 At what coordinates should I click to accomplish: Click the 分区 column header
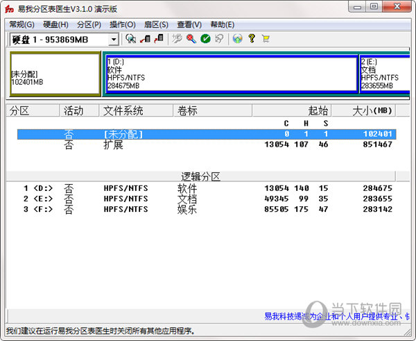pyautogui.click(x=33, y=110)
